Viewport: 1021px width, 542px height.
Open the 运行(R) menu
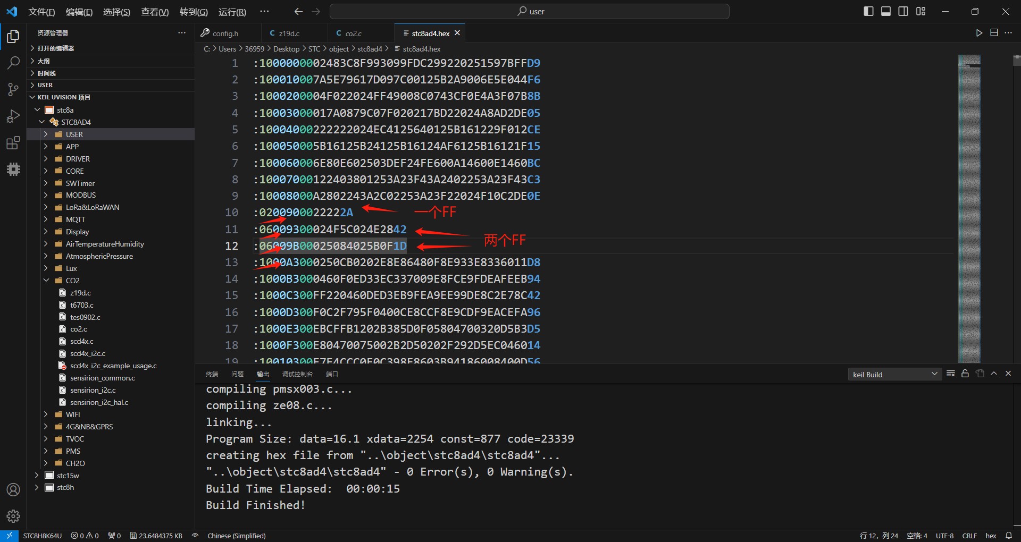[x=232, y=12]
